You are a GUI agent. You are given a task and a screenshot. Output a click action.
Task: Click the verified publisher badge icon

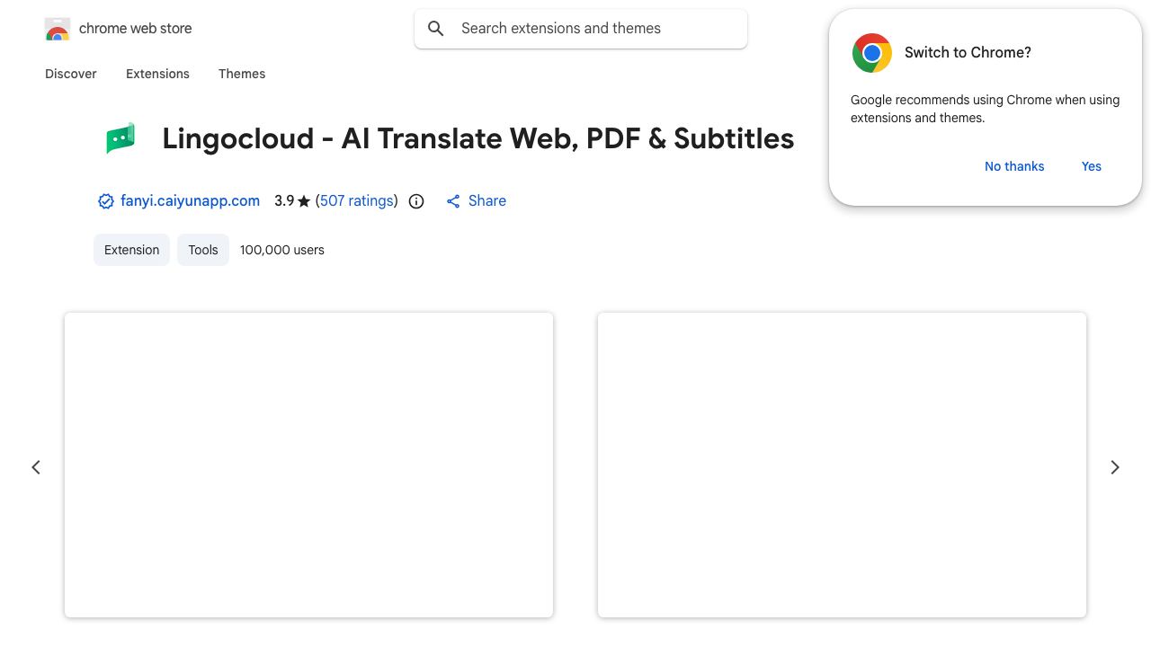[x=106, y=201]
